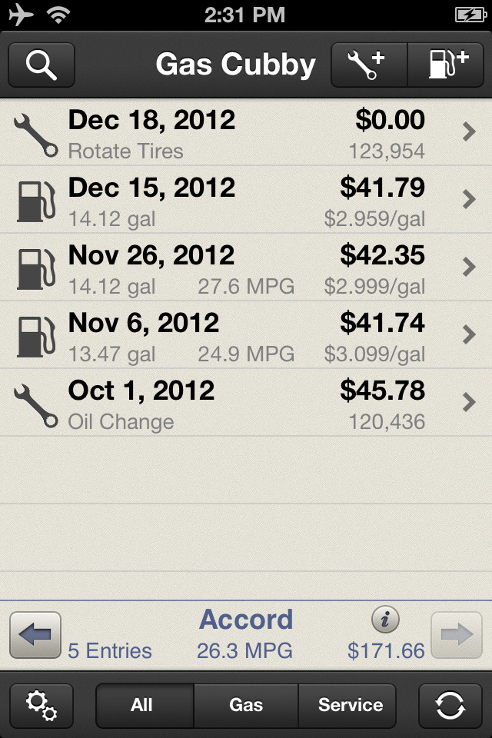Switch to the Gas filter
The height and width of the screenshot is (738, 492).
[246, 705]
